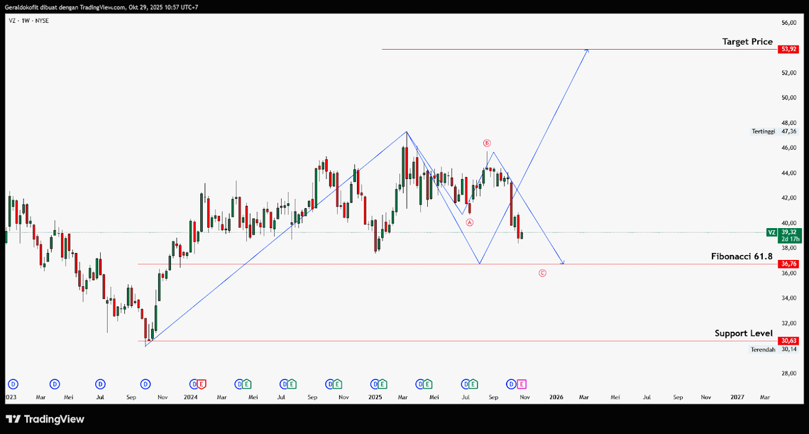Select the Support Level text label
Screen dimensions: 809x434
click(x=743, y=333)
